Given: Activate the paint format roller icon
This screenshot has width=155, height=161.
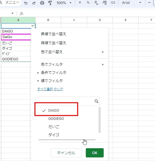Looking at the screenshot, I should coord(50,3).
